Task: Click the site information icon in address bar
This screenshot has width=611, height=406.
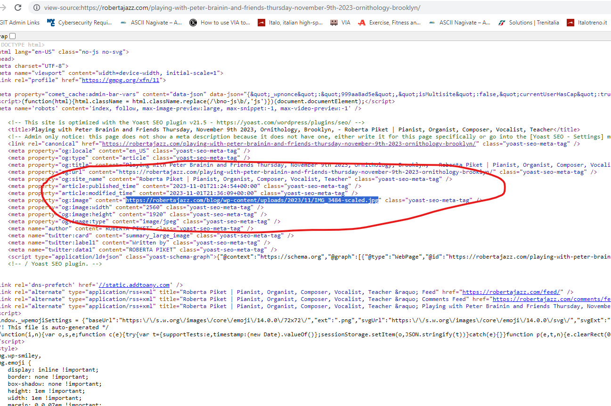Action: point(36,8)
